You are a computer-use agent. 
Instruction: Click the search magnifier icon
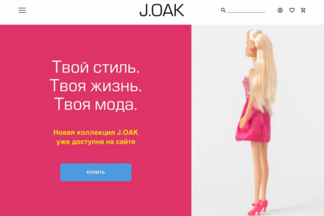coord(223,10)
